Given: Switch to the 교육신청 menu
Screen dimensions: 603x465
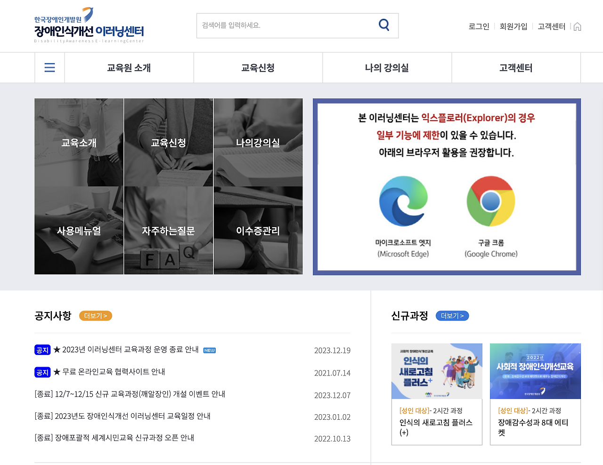Looking at the screenshot, I should coord(258,67).
